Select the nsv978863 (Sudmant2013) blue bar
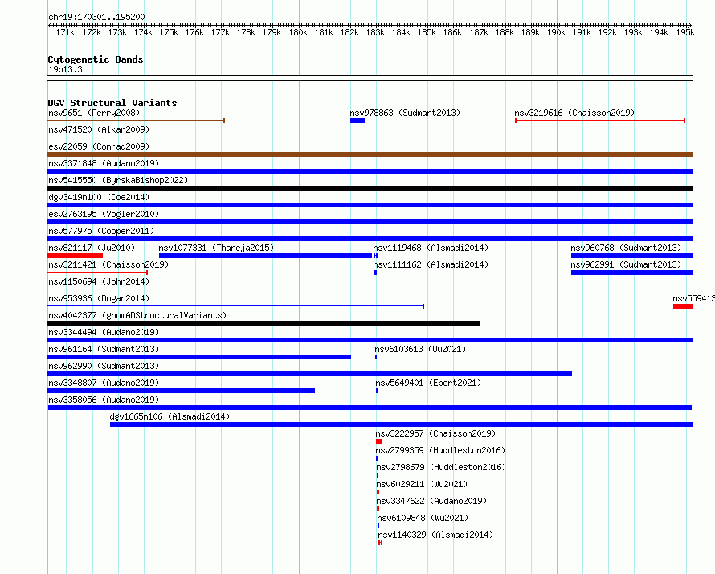 click(x=357, y=121)
